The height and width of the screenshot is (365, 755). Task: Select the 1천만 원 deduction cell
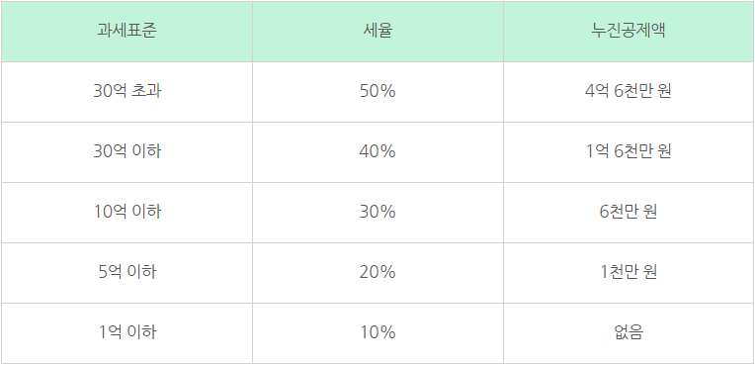629,272
